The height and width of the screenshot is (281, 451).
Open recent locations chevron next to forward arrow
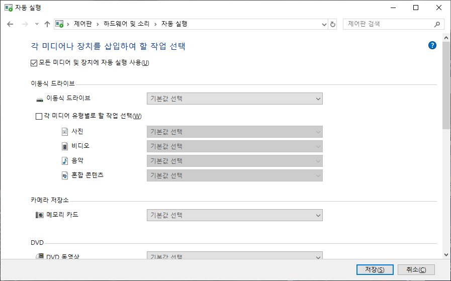click(37, 24)
